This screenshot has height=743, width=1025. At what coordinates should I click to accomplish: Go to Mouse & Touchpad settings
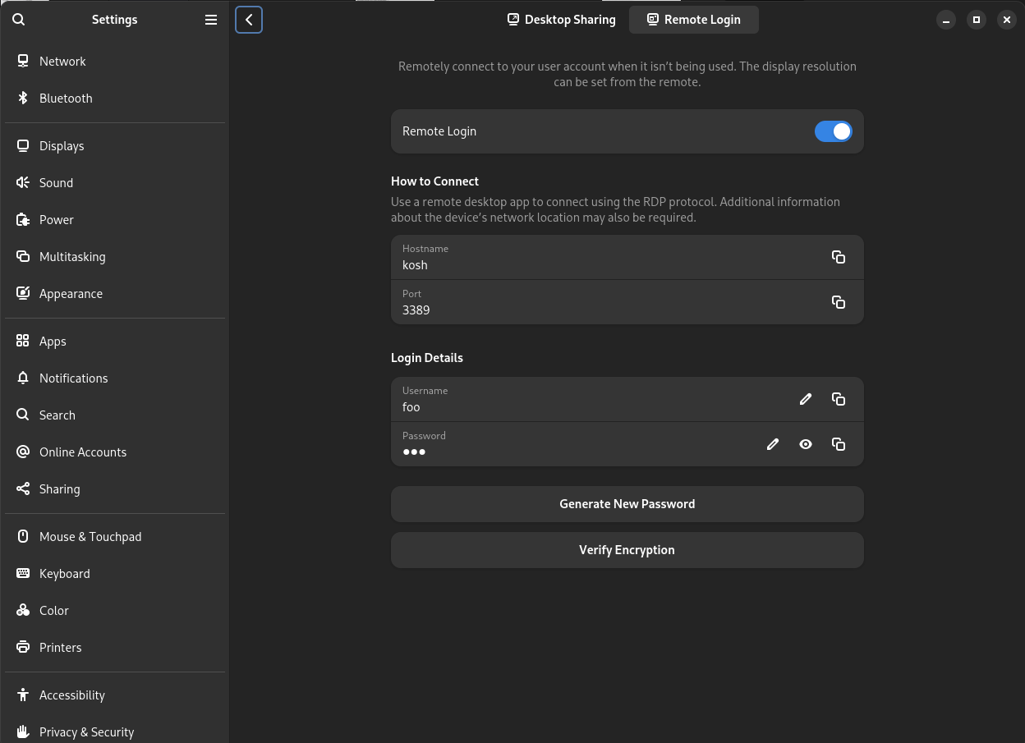click(x=90, y=537)
